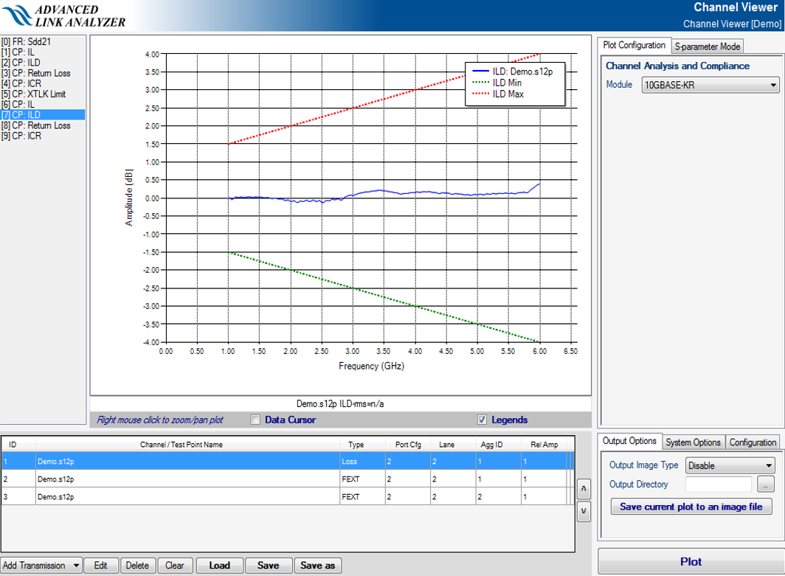The height and width of the screenshot is (576, 785).
Task: Enable the Data Cursor checkbox
Action: coord(255,420)
